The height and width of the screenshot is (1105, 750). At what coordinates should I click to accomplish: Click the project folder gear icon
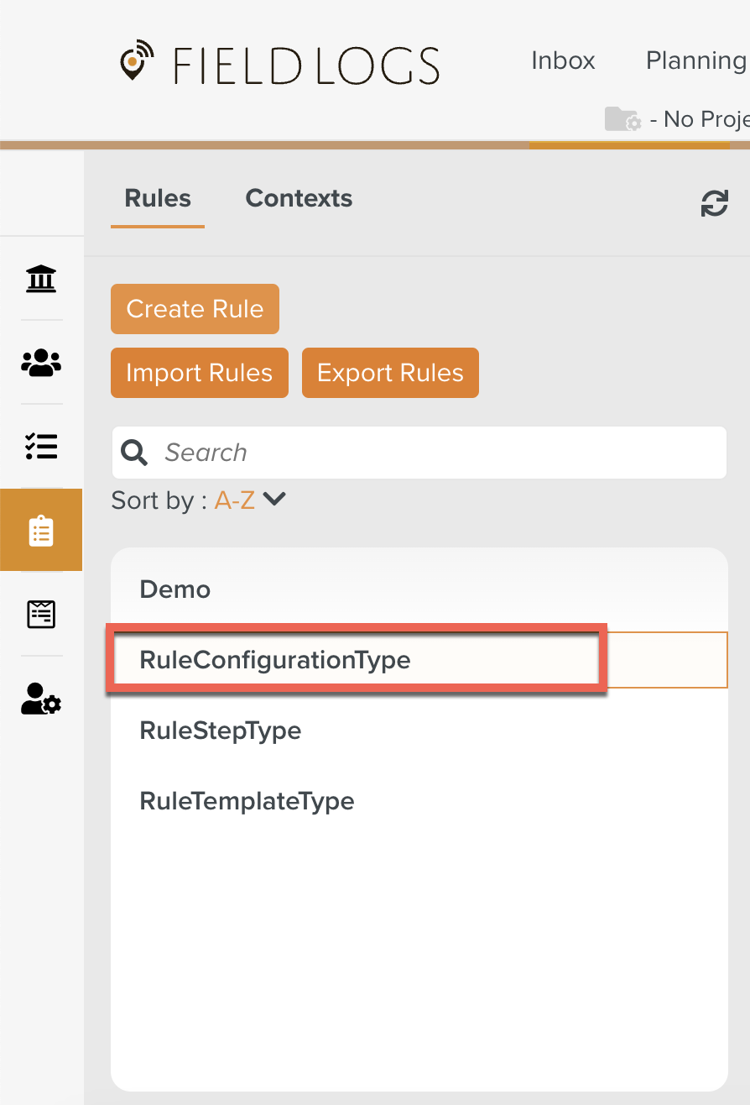tap(622, 119)
